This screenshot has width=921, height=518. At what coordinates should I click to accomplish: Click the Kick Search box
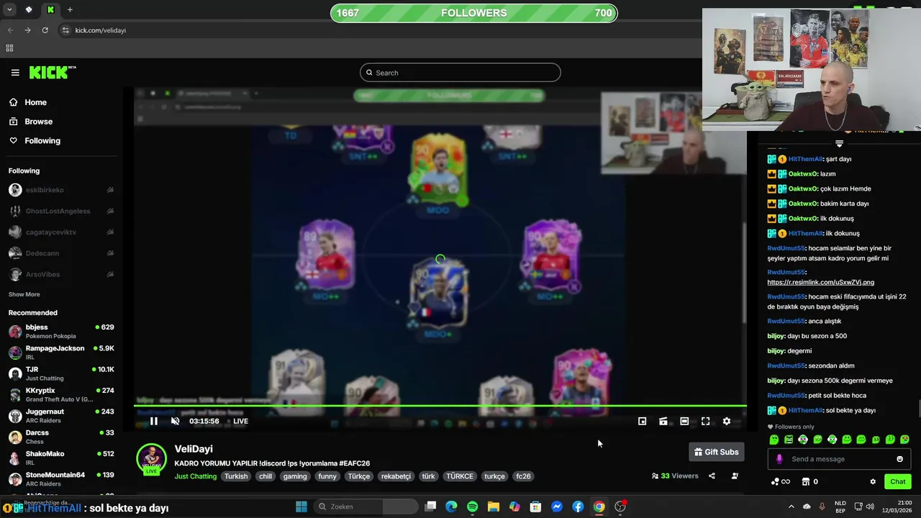(460, 73)
